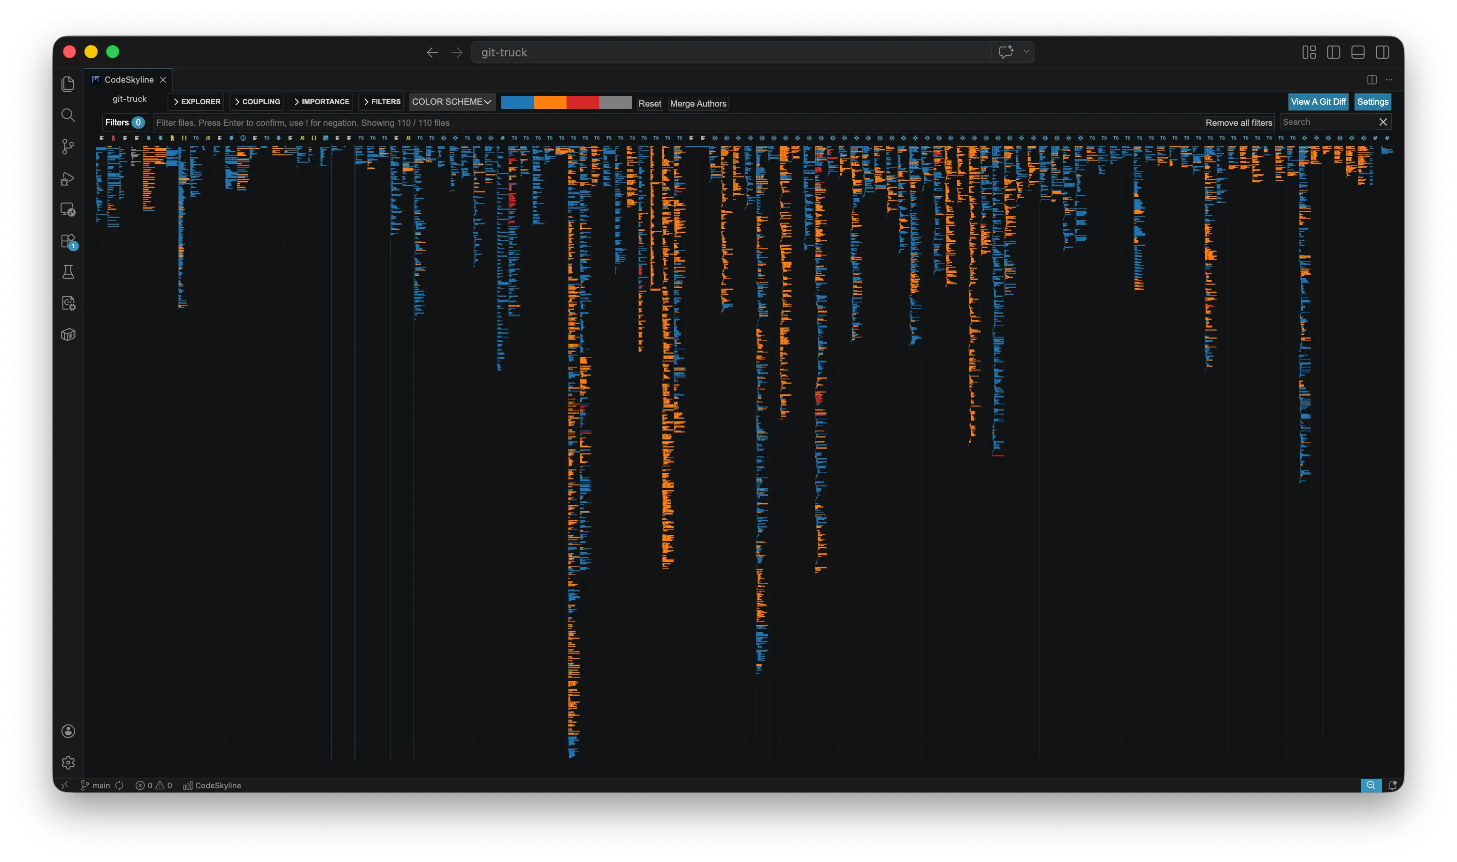Screen dimensions: 1457x862
Task: Open the Search view in activity bar
Action: 68,115
